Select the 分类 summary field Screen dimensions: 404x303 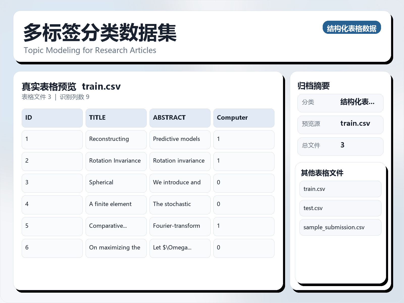point(340,103)
